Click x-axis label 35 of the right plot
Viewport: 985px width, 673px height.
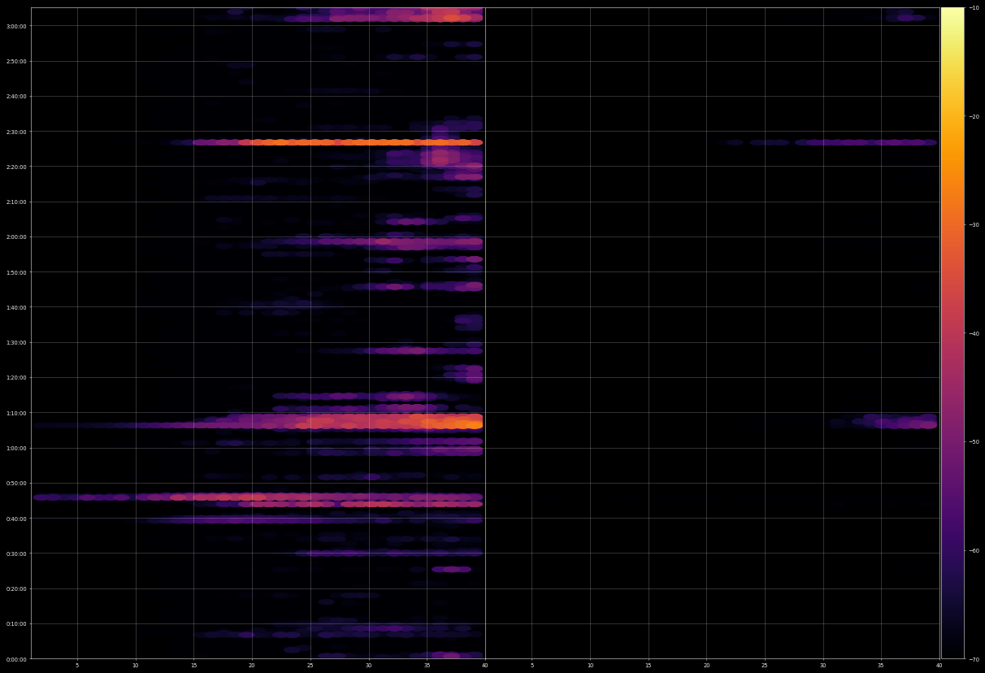point(881,666)
